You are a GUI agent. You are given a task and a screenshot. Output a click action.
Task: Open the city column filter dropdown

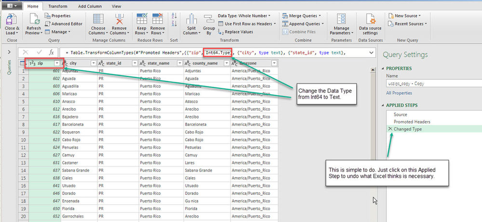(94, 63)
